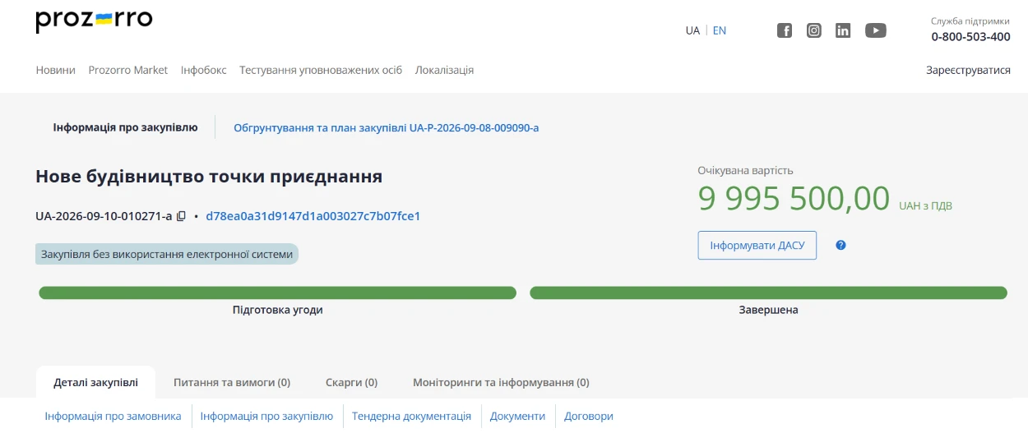Copy tender ID UA-2026-09-10-010271-a icon

[x=182, y=216]
